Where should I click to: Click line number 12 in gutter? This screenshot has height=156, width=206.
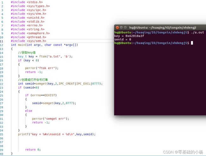tap(2, 45)
